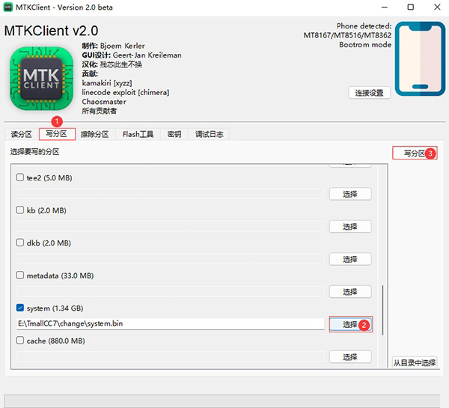Open the 擦除分区 tab
Image resolution: width=449 pixels, height=408 pixels.
pyautogui.click(x=95, y=134)
